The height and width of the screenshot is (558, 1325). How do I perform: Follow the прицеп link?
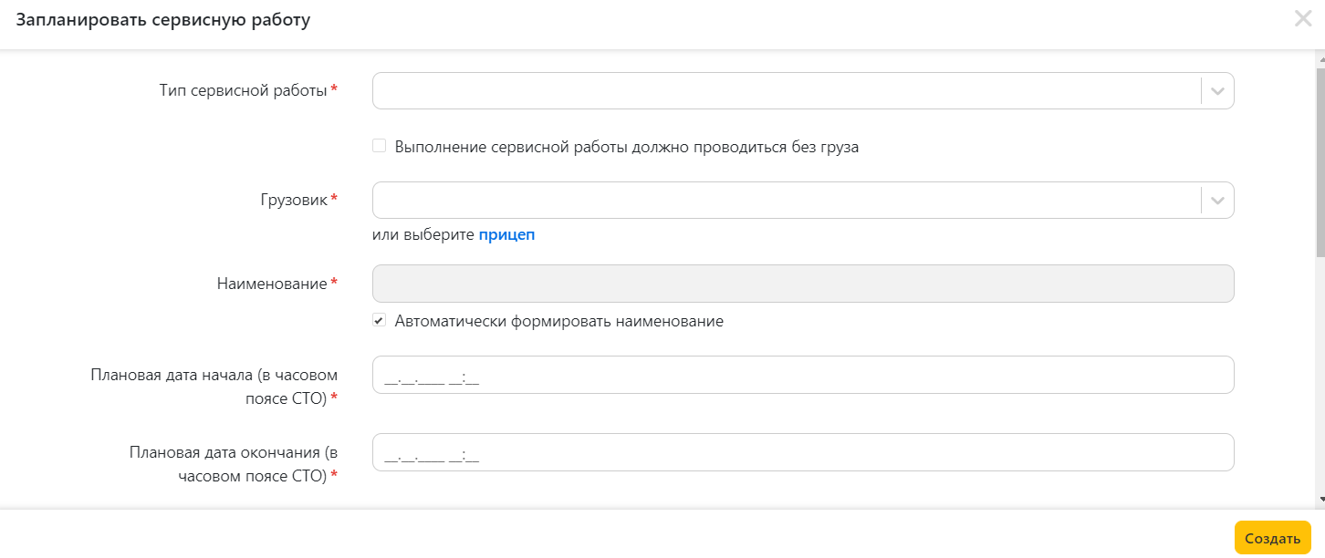(506, 234)
